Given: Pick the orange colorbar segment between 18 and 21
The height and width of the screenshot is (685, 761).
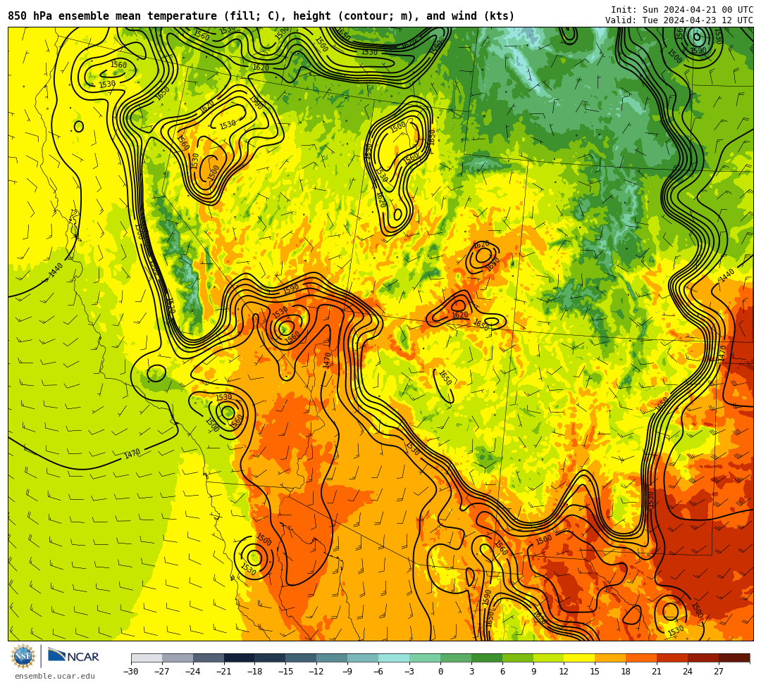Looking at the screenshot, I should pos(642,658).
